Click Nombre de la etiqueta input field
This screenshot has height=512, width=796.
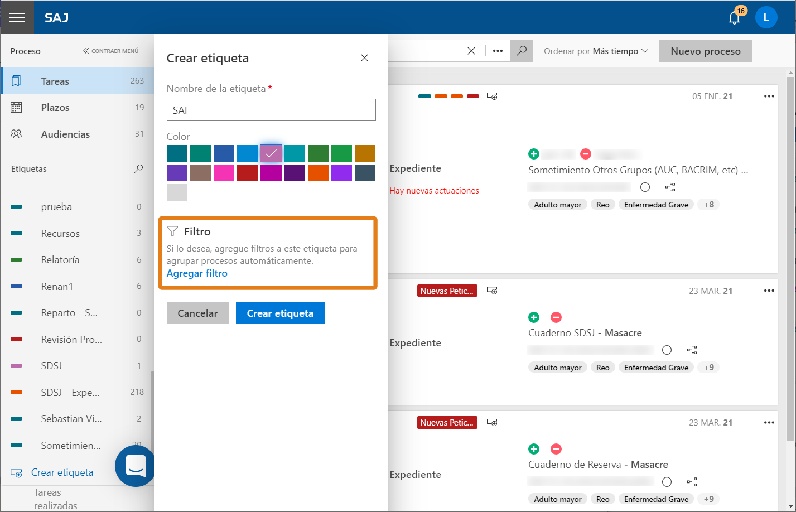[271, 110]
